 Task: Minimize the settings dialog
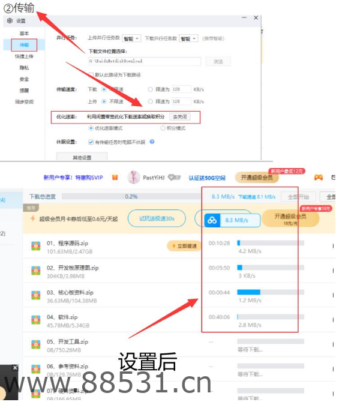[244, 17]
